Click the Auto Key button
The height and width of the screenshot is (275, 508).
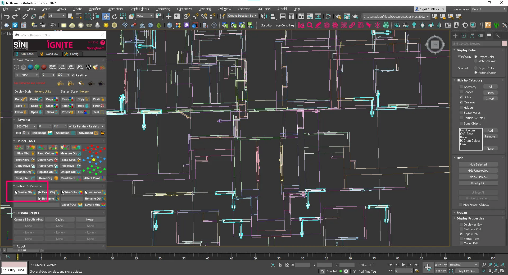click(441, 265)
